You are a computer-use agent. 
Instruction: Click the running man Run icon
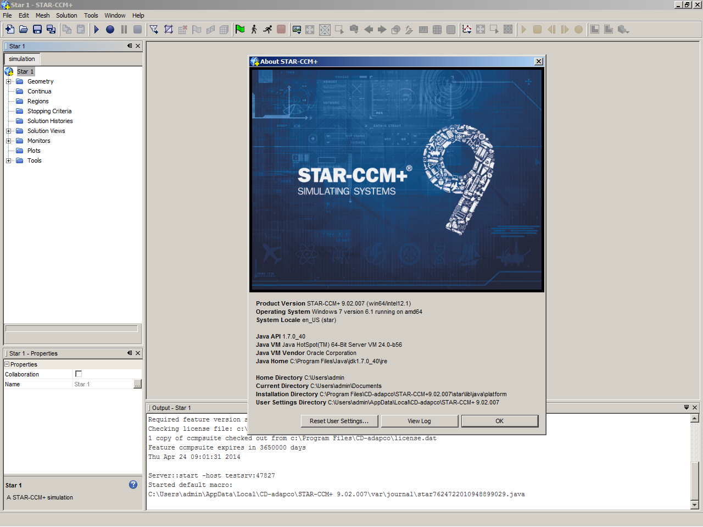coord(267,29)
